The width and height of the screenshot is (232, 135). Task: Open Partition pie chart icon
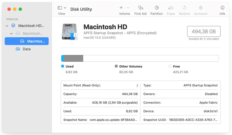[x=157, y=8]
